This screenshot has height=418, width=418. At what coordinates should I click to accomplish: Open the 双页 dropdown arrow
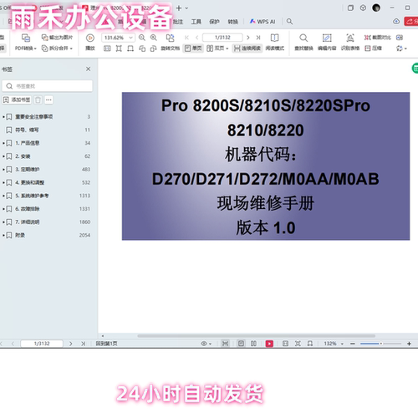(227, 48)
